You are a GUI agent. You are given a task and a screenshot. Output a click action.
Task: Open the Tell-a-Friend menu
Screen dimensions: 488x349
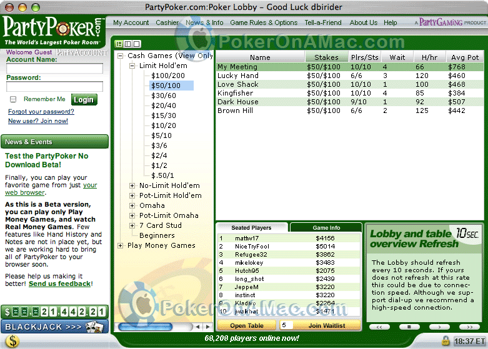(x=323, y=22)
